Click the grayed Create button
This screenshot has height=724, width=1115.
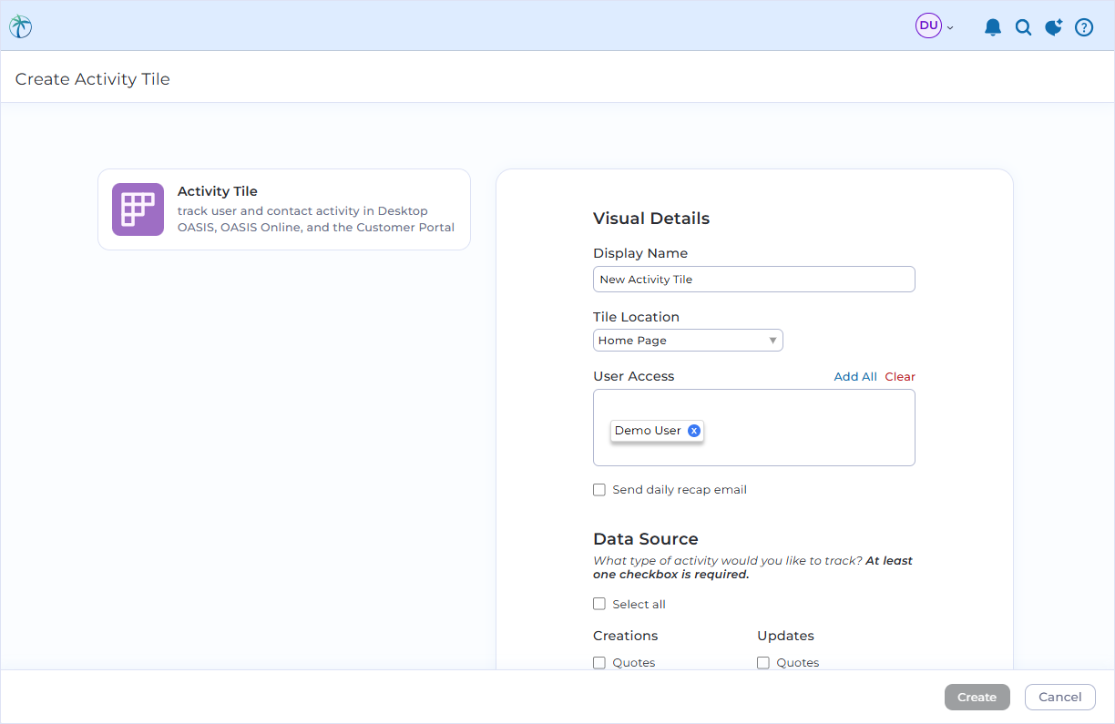[977, 697]
